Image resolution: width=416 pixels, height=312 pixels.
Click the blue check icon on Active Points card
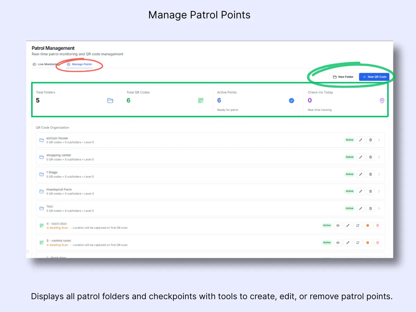tap(291, 101)
